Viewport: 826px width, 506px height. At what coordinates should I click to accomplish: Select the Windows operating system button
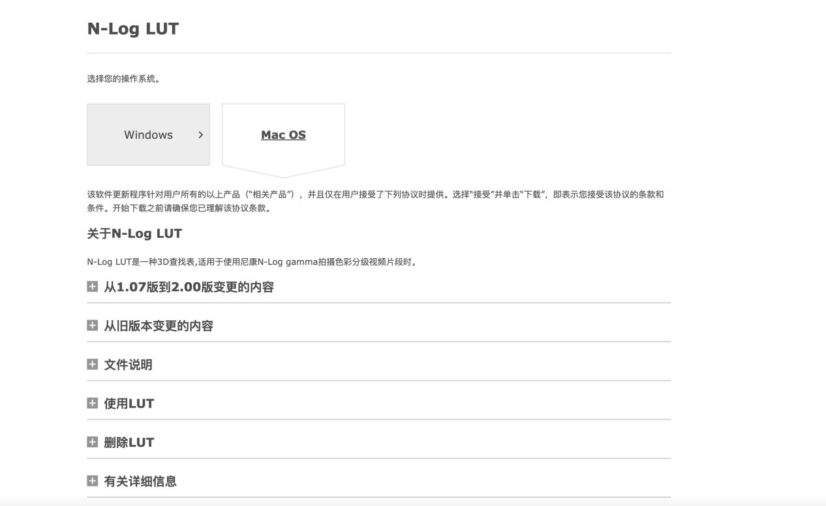point(148,134)
